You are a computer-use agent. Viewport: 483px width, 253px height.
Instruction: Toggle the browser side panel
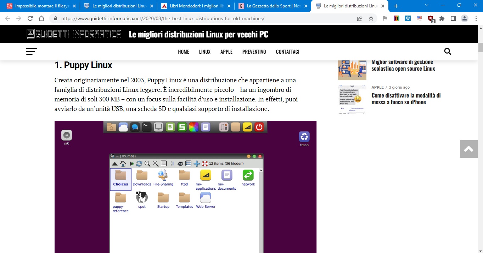click(x=453, y=19)
